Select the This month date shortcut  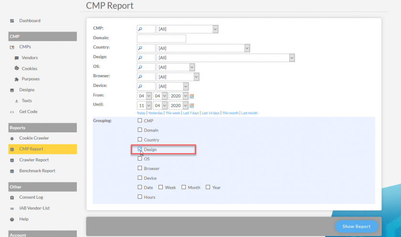[x=231, y=113]
